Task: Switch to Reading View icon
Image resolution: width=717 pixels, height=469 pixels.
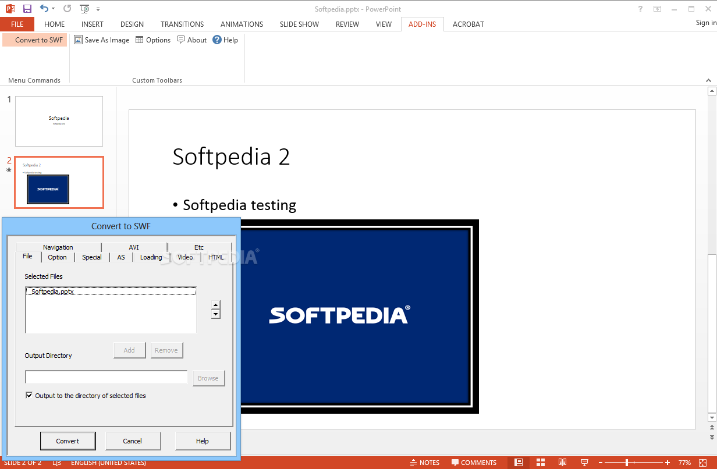Action: coord(563,463)
